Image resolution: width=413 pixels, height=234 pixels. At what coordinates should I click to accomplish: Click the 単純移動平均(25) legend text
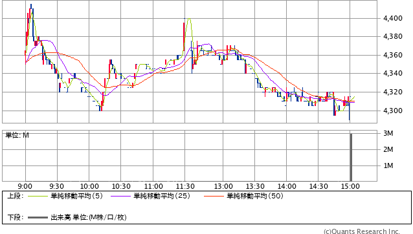pos(162,196)
